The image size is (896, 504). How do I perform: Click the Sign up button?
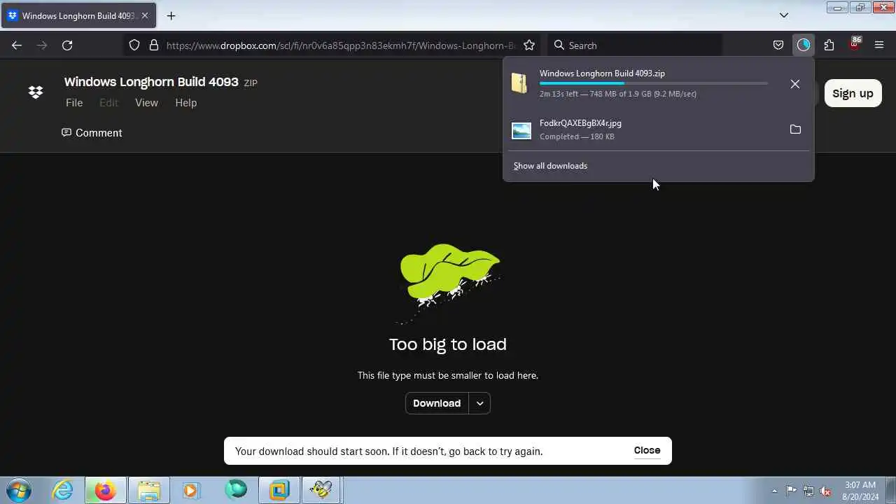click(x=853, y=93)
